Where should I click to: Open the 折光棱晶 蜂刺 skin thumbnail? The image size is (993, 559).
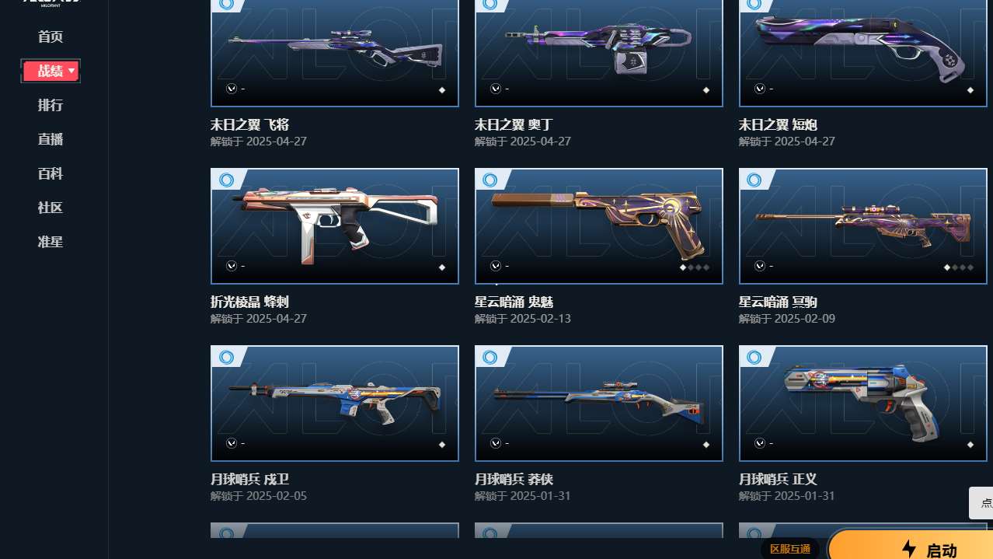(x=335, y=226)
